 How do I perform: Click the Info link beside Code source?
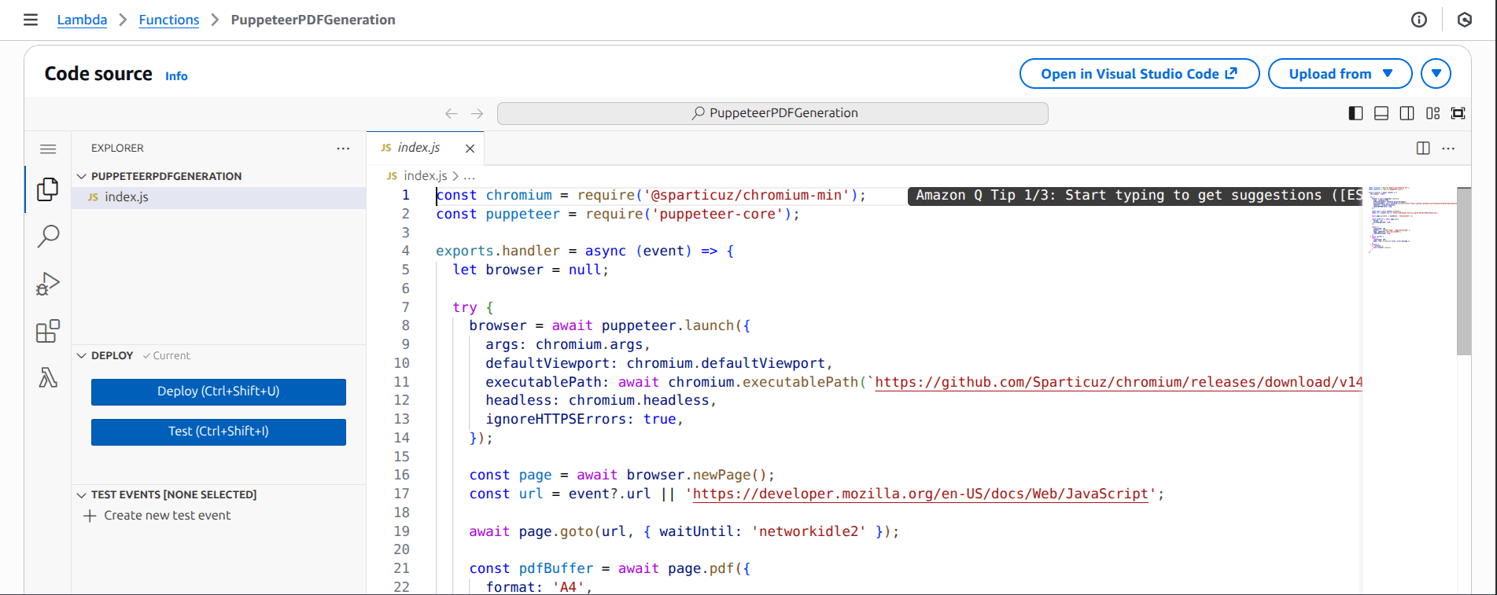pyautogui.click(x=176, y=76)
